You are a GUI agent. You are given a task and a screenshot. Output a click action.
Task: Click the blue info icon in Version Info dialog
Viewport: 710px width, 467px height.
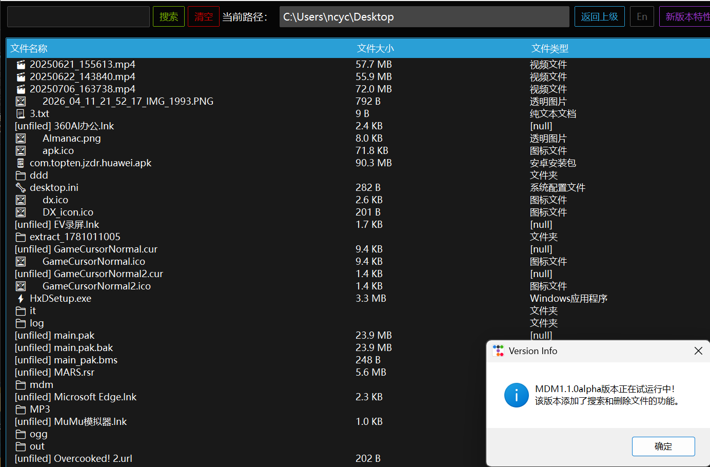point(517,395)
